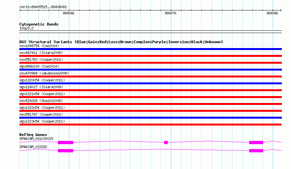
Task: Open the dgv116n27 (Itsara2009) red bar
Action: (x=150, y=90)
